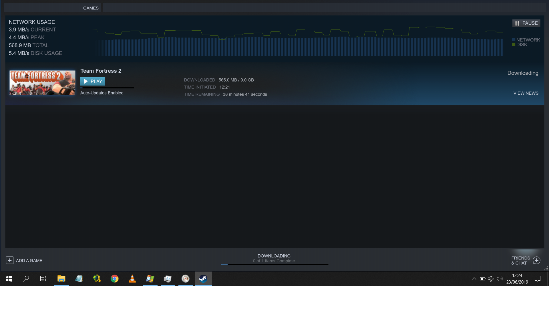Click the Team Fortress 2 title

(x=101, y=71)
